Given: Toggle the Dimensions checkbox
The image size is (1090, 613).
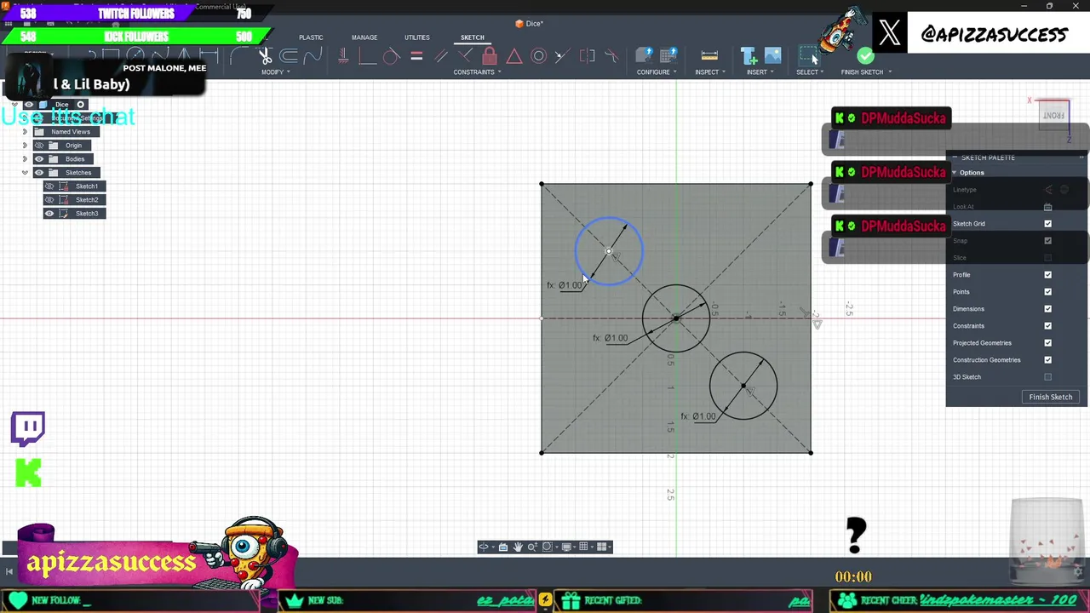Looking at the screenshot, I should coord(1047,309).
